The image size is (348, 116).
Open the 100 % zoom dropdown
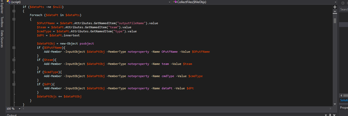pos(14,109)
